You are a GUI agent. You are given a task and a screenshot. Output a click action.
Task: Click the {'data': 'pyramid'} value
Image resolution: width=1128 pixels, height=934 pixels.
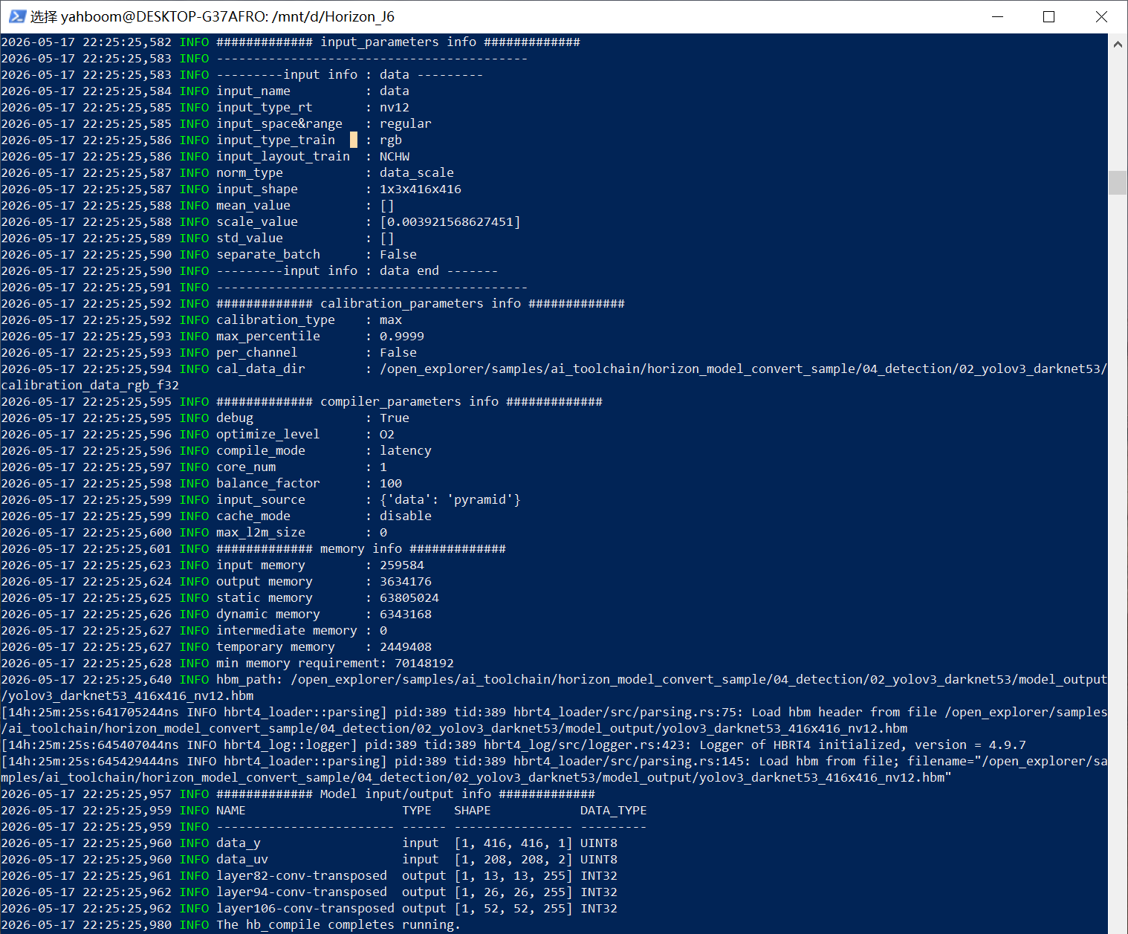point(450,499)
